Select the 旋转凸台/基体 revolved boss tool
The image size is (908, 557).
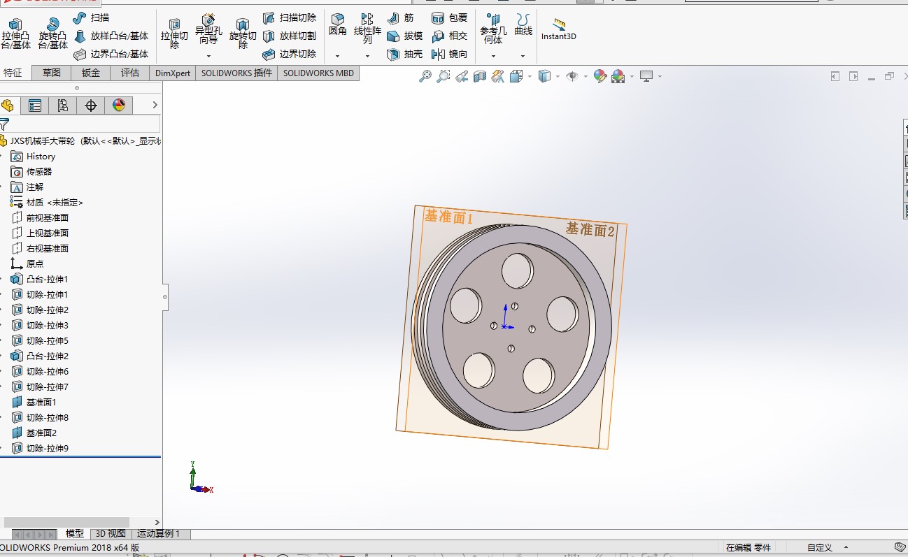coord(52,34)
